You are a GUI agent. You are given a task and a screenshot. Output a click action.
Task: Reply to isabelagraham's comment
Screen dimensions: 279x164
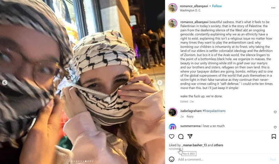click(190, 117)
